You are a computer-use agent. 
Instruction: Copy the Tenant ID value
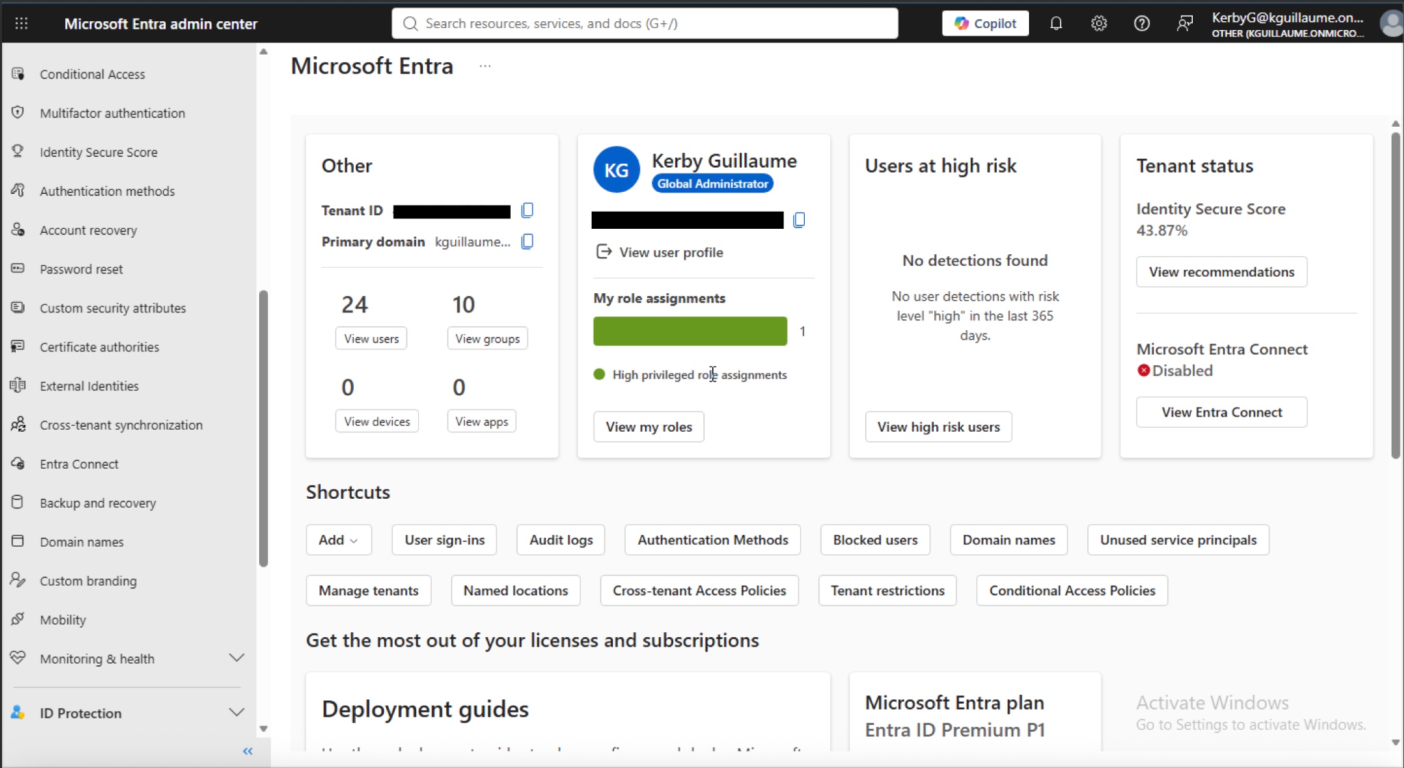click(x=527, y=210)
